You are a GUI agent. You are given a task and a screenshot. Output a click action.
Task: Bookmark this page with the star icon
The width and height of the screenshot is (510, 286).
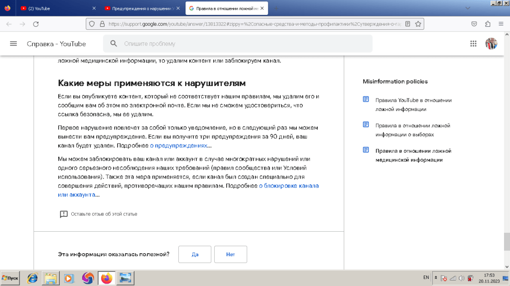[x=418, y=23]
